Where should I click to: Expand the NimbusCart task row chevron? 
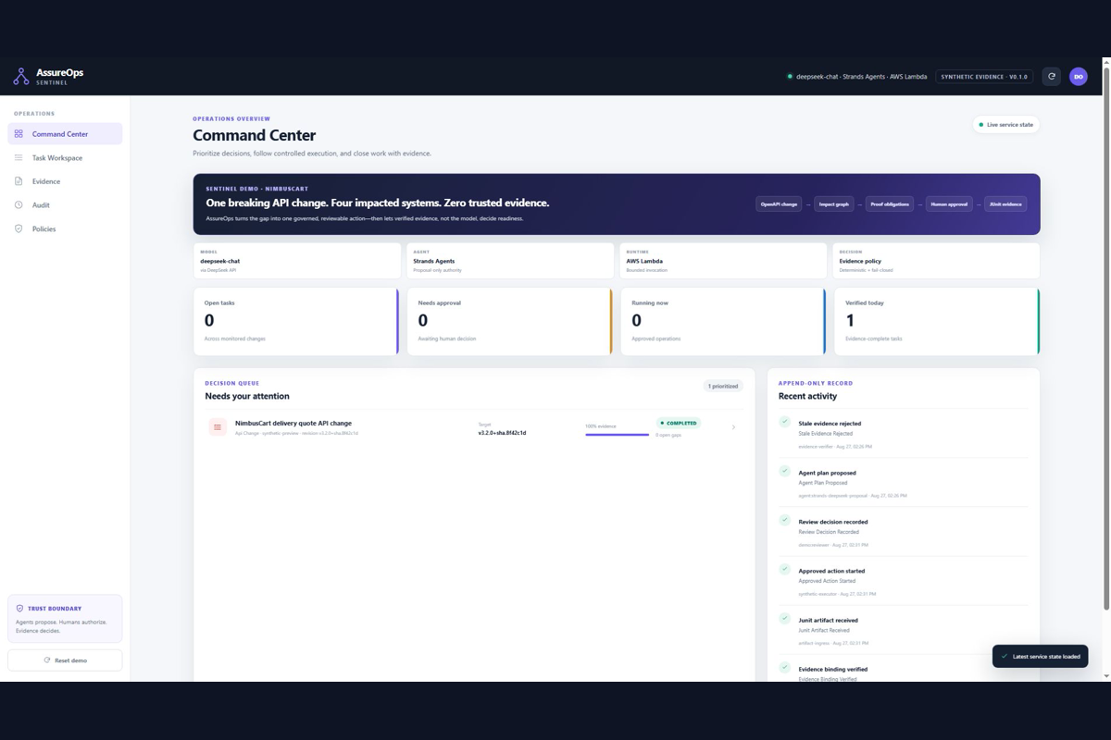[733, 427]
